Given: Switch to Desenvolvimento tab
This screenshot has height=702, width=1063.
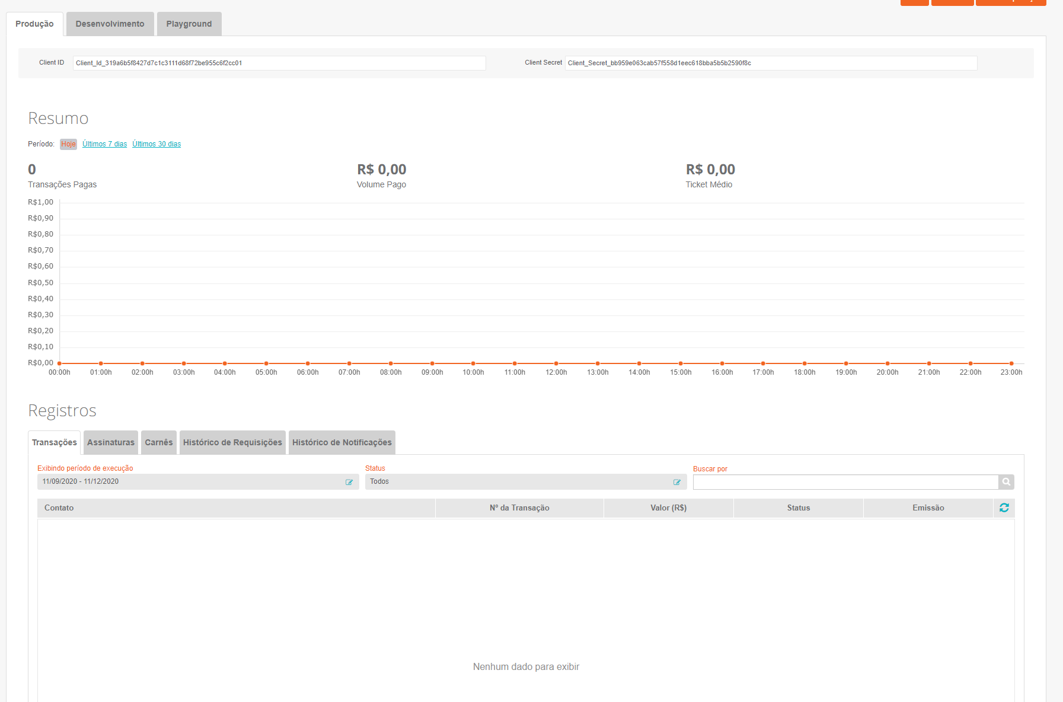Looking at the screenshot, I should 110,24.
